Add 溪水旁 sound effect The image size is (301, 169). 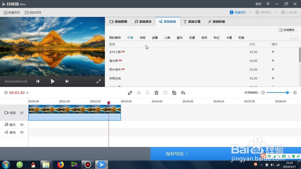pyautogui.click(x=273, y=61)
